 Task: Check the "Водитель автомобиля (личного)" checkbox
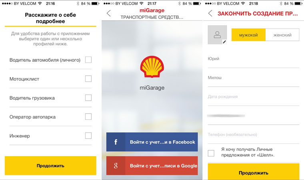point(88,60)
